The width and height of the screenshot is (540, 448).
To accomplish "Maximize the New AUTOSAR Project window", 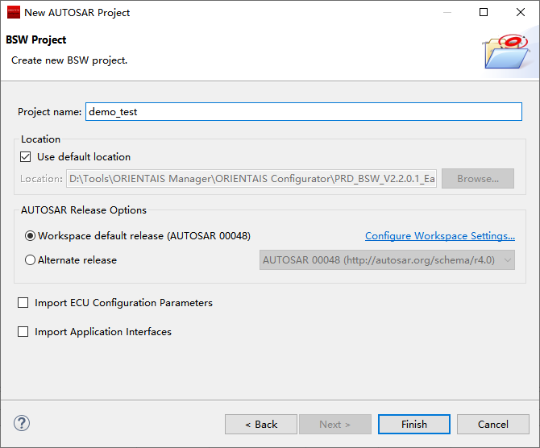I will click(x=484, y=12).
